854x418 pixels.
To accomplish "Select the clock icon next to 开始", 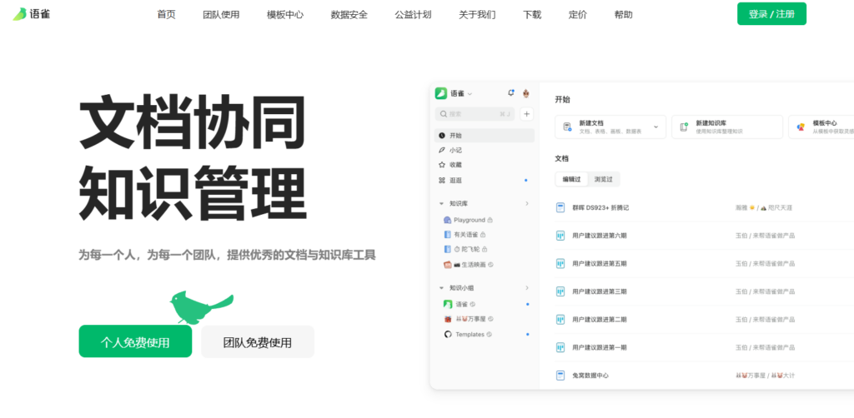I will (x=442, y=136).
